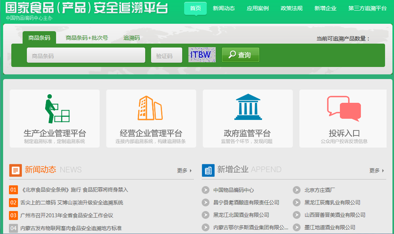This screenshot has height=234, width=394.
Task: Switch to the 商品条码+批次号 tab
Action: (87, 38)
